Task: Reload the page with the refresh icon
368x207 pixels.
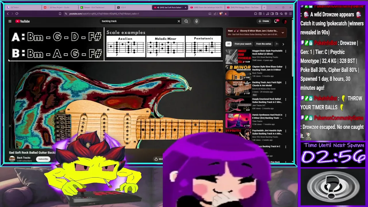Action: point(17,14)
